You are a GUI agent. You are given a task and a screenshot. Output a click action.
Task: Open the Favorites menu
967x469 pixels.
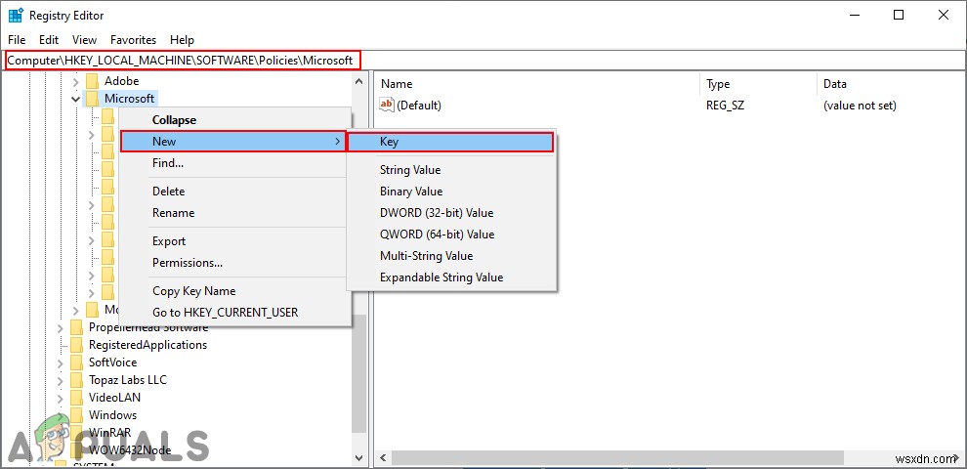click(133, 39)
